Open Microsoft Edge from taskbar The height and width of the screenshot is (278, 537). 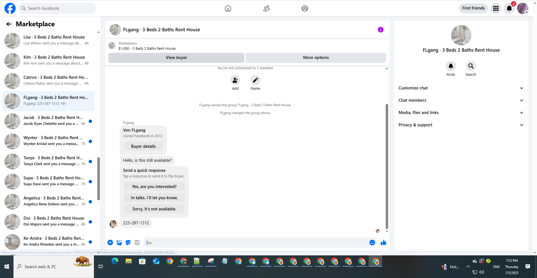point(115,261)
